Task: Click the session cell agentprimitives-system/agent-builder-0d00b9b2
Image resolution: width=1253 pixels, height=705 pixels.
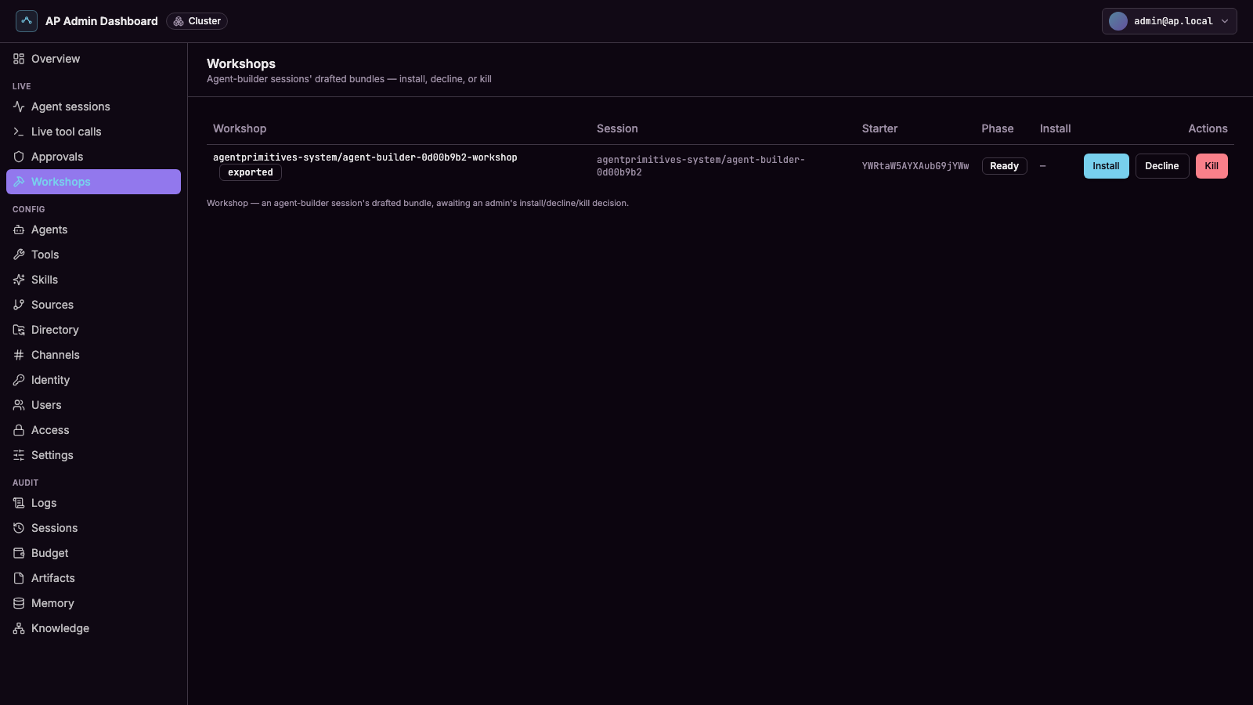Action: coord(701,166)
